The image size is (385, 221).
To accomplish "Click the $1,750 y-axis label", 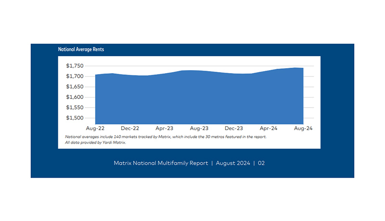I will [x=75, y=66].
